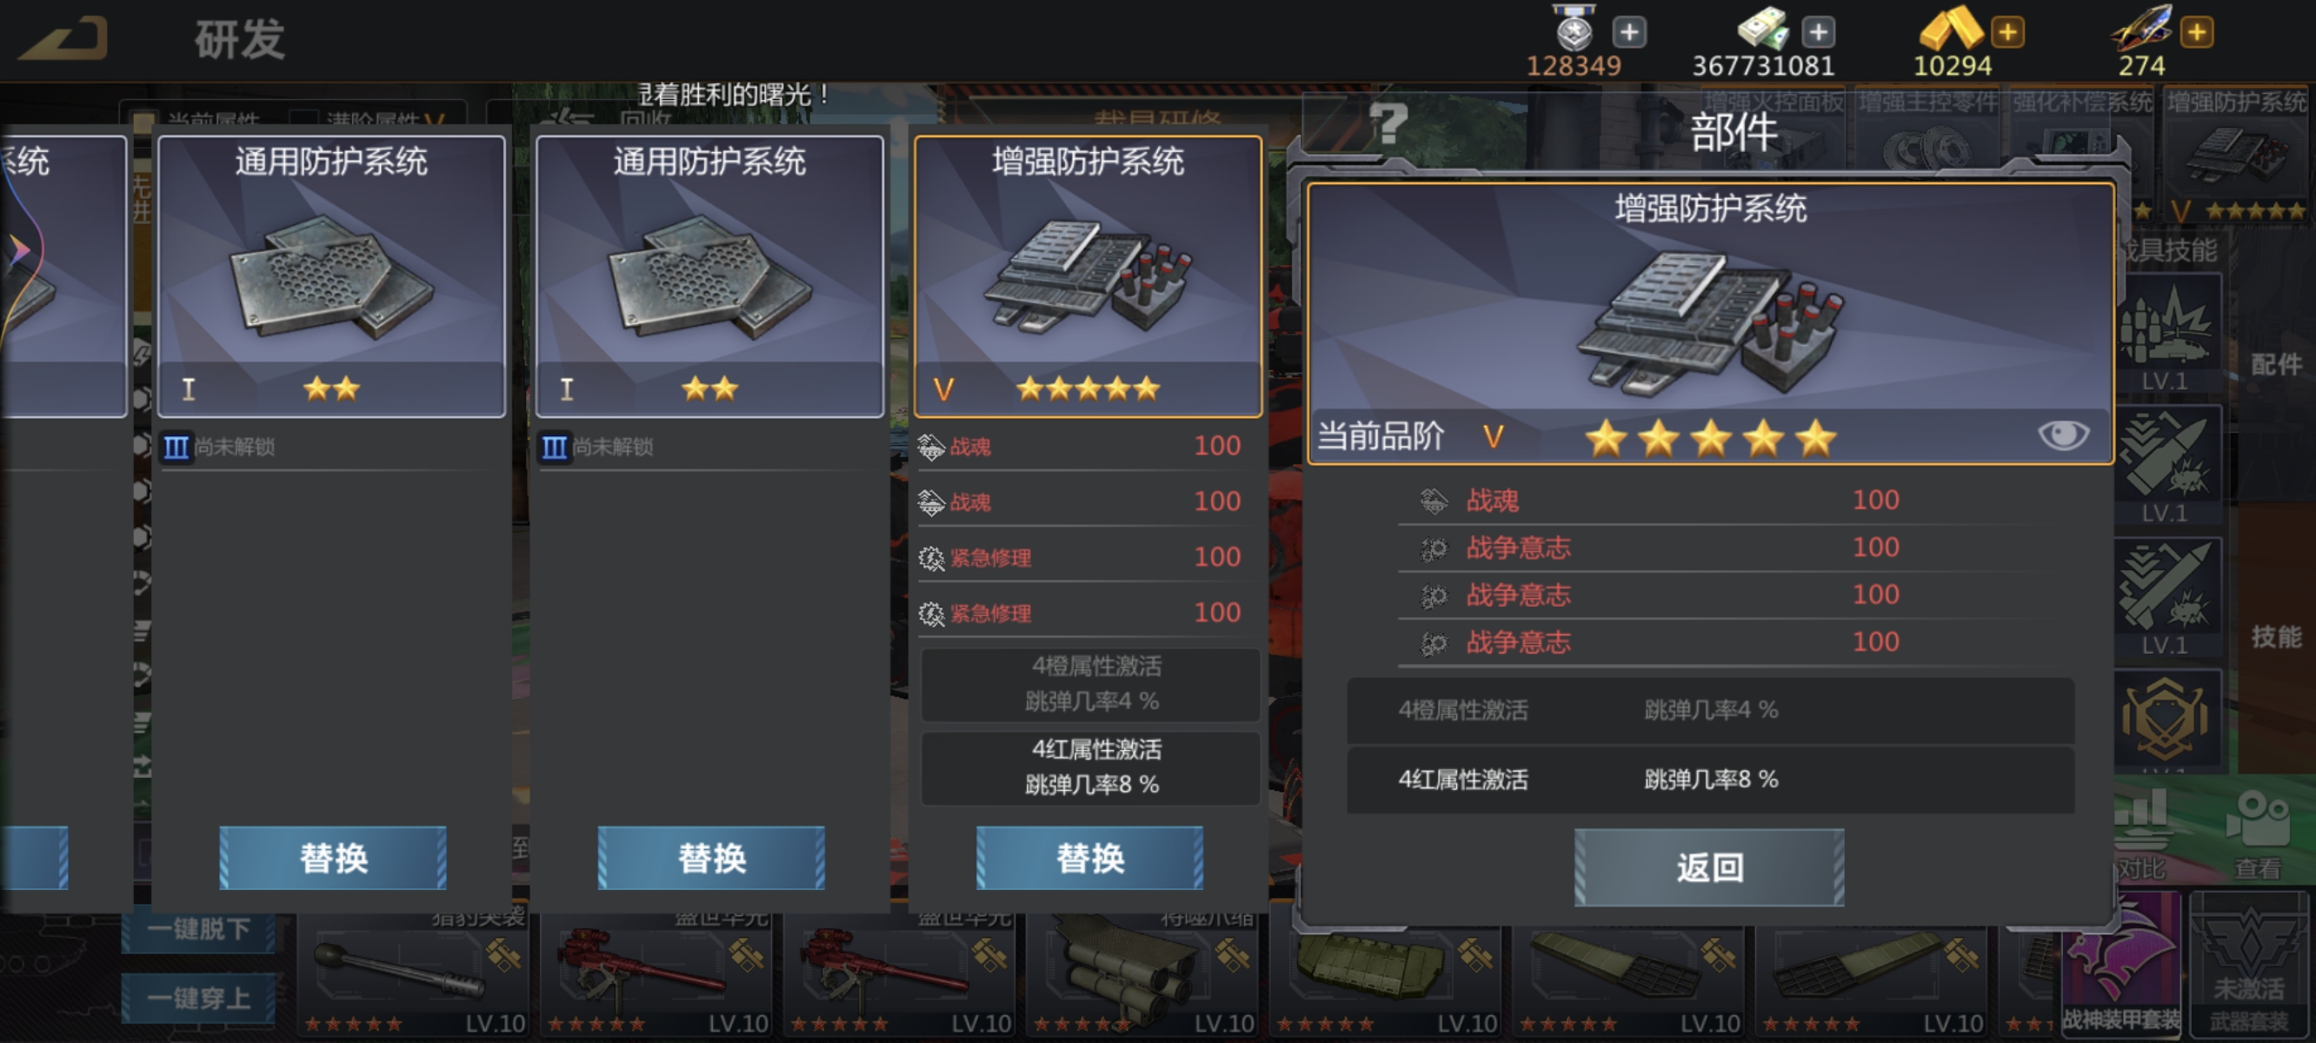Replace with first 通用防护系统 part

click(333, 858)
